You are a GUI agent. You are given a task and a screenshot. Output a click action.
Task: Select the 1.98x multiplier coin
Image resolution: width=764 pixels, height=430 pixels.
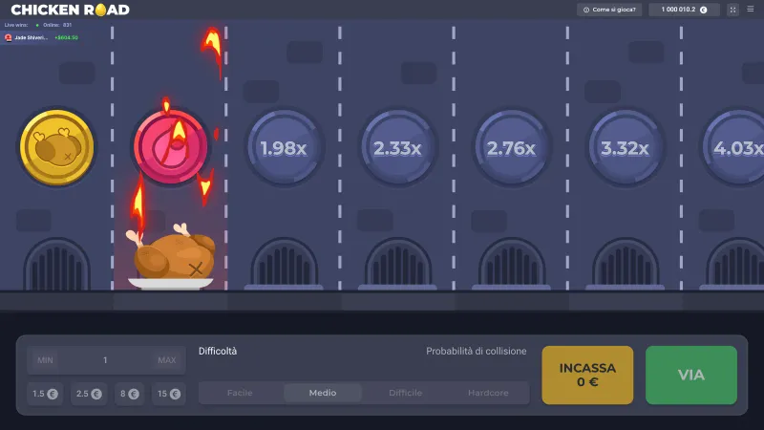click(284, 147)
